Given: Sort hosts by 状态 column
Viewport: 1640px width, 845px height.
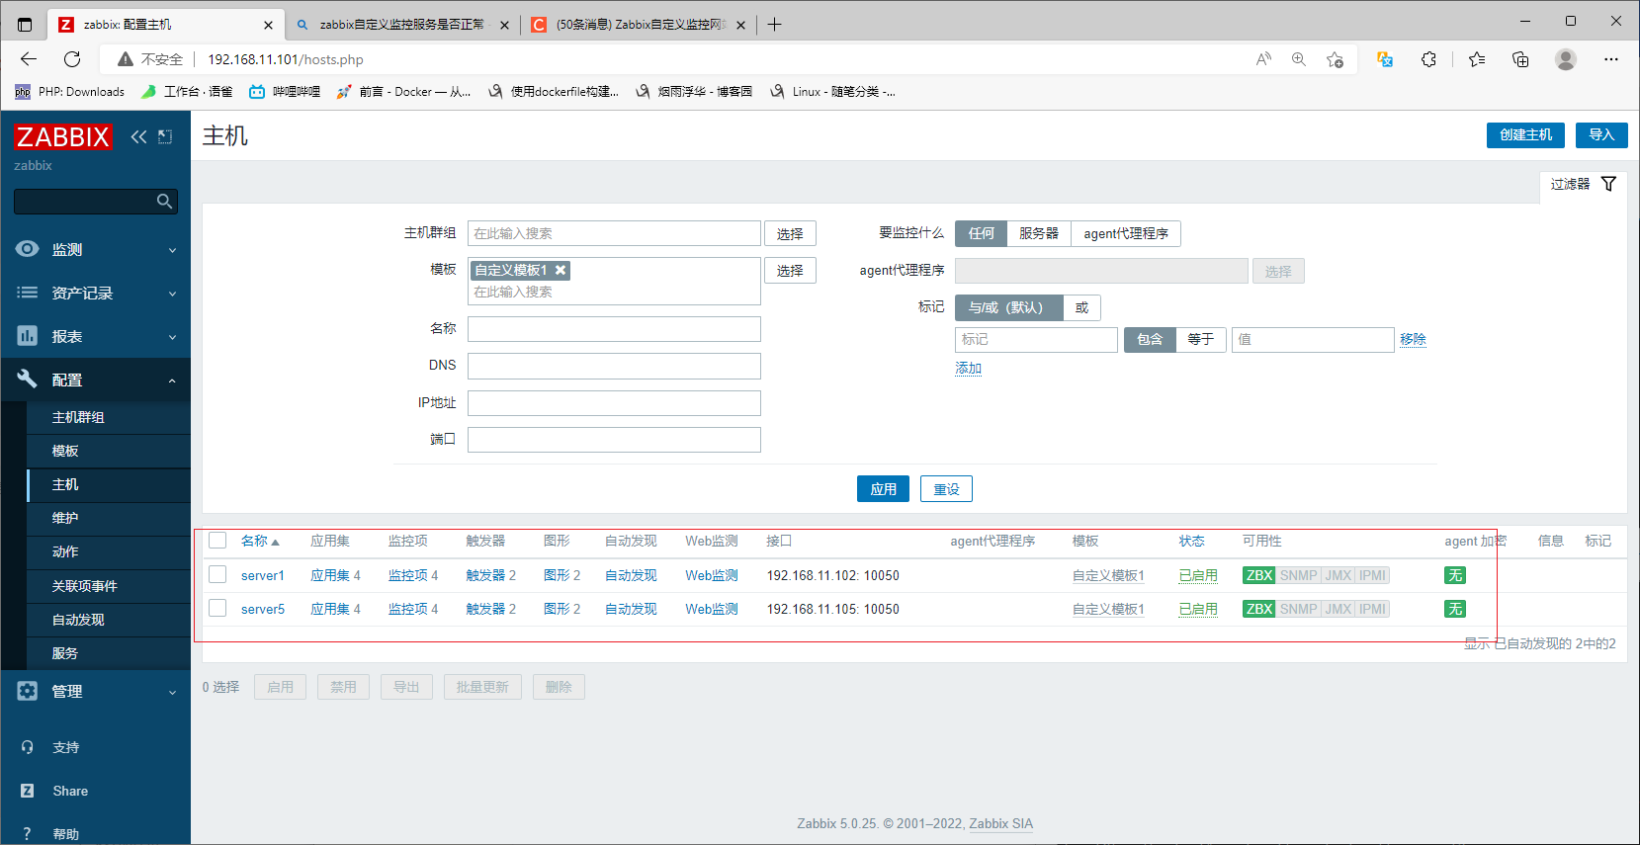Looking at the screenshot, I should tap(1191, 541).
